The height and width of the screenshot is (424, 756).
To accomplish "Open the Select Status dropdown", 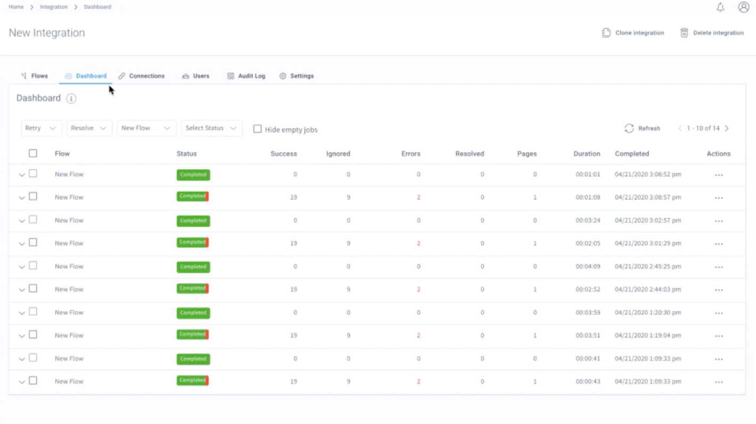I will point(211,128).
